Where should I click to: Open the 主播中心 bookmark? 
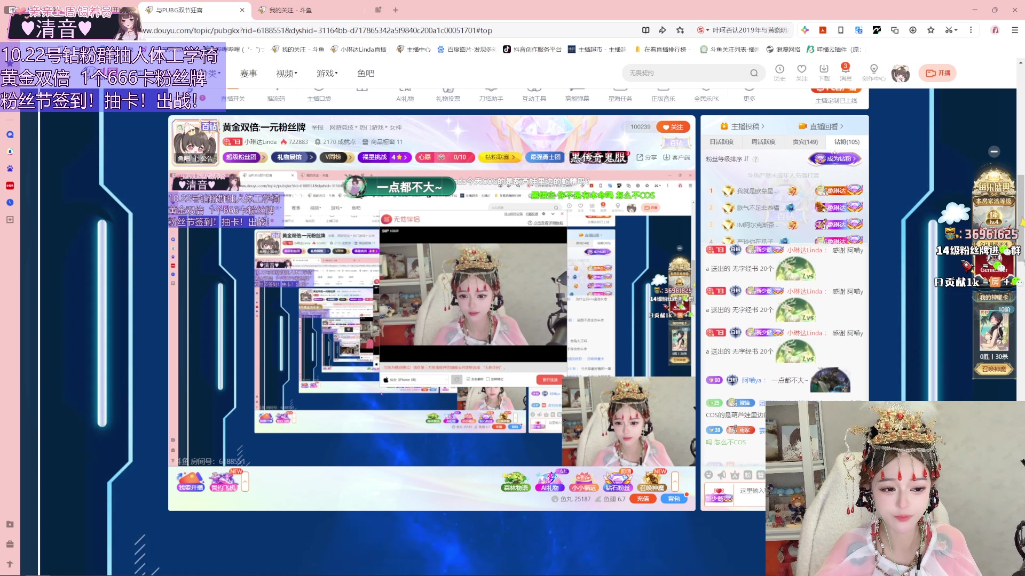coord(414,49)
